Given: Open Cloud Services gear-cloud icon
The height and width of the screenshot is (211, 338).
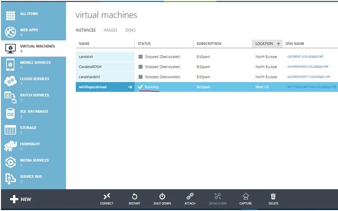Looking at the screenshot, I should pos(10,81).
